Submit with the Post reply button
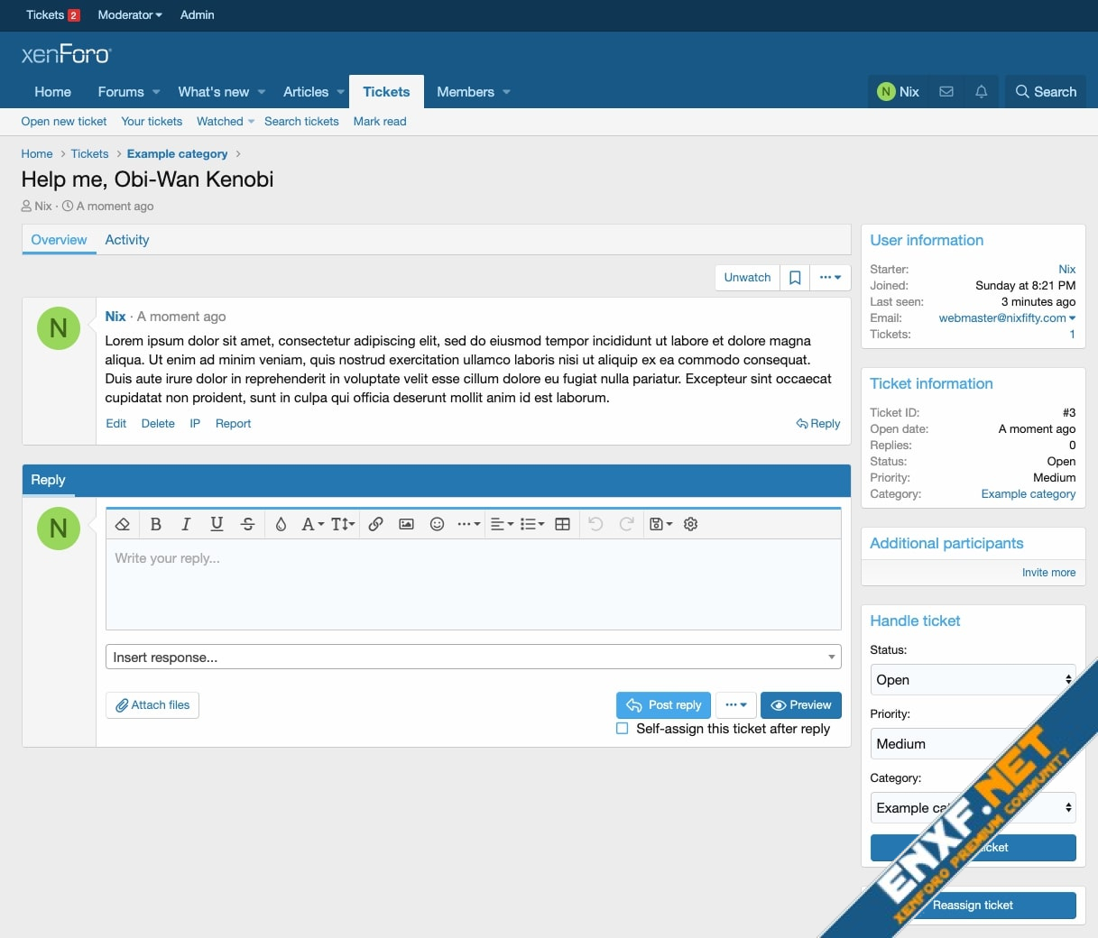The image size is (1098, 938). [664, 705]
